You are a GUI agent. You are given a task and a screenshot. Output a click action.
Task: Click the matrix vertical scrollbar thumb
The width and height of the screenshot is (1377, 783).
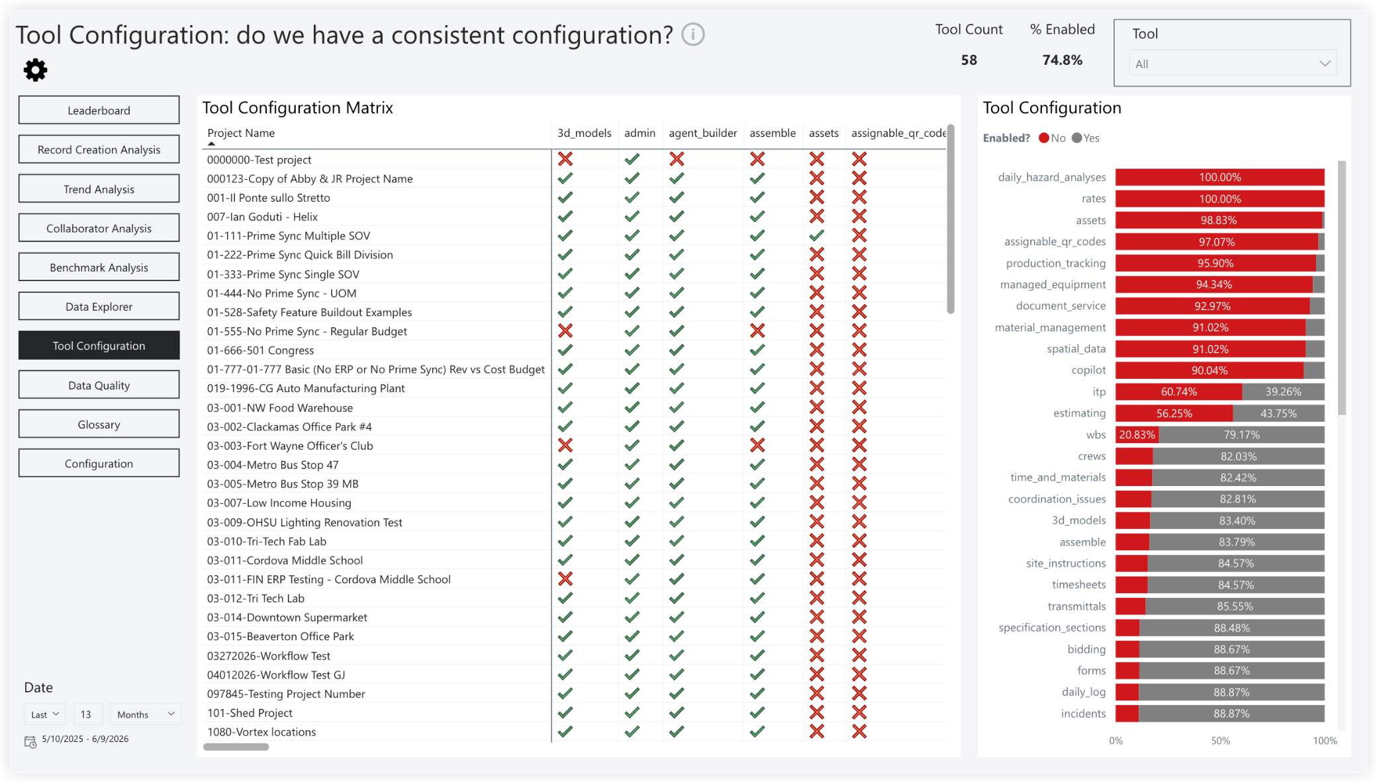pyautogui.click(x=951, y=219)
